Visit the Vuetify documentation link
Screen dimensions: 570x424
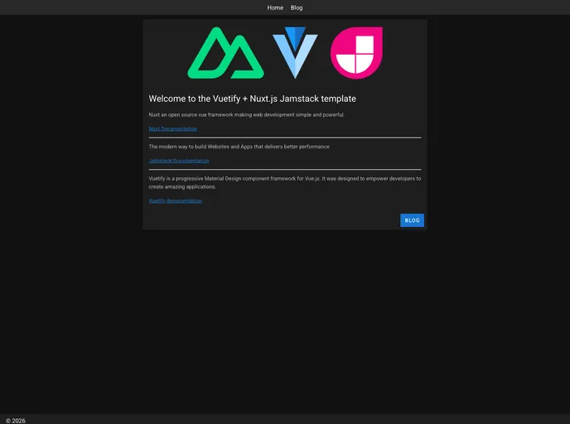click(175, 200)
